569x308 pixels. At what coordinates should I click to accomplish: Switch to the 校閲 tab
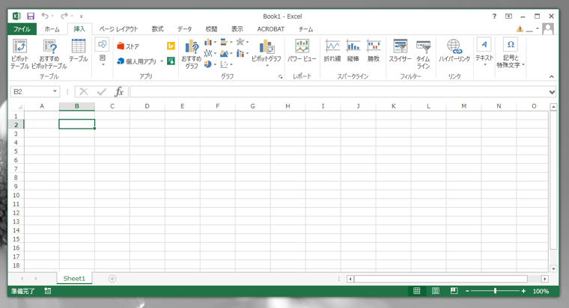(211, 29)
